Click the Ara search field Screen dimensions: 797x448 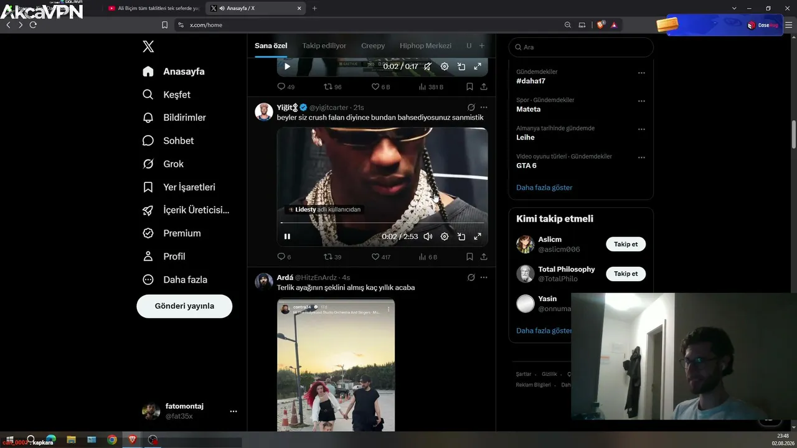[581, 47]
